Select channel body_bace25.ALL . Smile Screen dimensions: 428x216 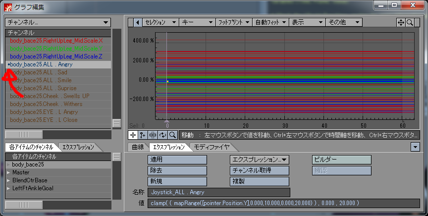point(58,80)
